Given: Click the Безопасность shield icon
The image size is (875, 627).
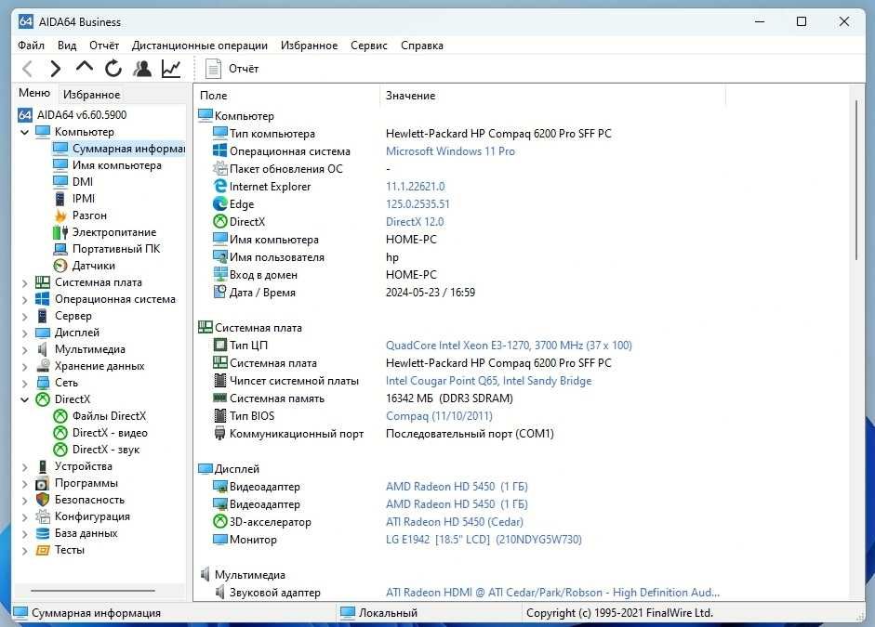Looking at the screenshot, I should [x=43, y=500].
